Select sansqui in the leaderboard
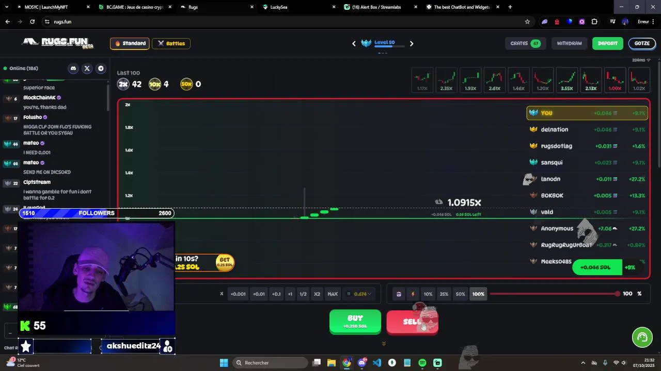661x371 pixels. [587, 162]
